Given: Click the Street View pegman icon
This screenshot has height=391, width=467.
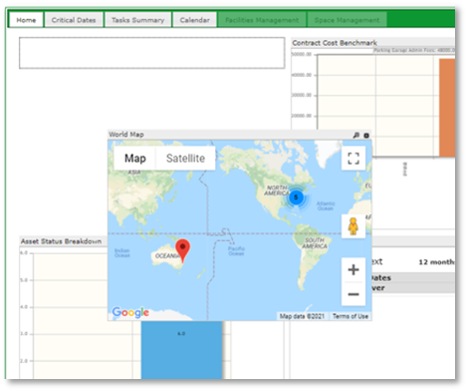Looking at the screenshot, I should point(353,226).
